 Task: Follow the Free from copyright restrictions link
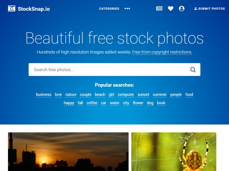click(x=162, y=52)
